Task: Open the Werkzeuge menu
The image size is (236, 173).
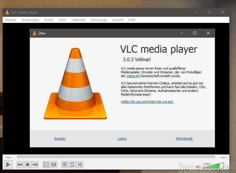Action: pos(99,20)
